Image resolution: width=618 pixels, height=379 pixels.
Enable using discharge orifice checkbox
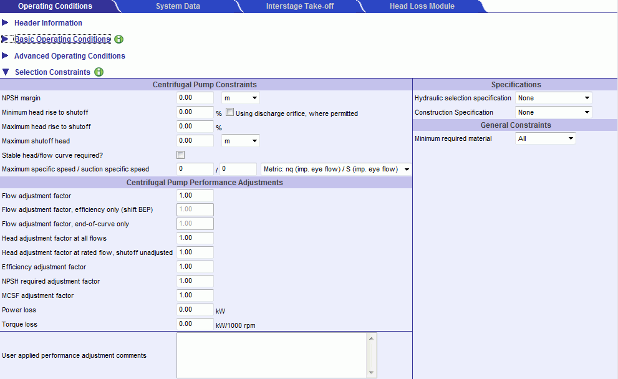coord(229,113)
